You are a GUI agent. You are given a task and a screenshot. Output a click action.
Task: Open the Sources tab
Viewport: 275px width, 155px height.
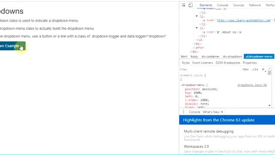238,5
